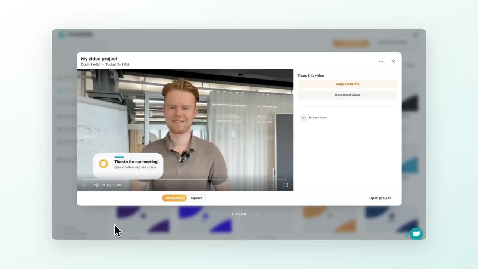The image size is (478, 269).
Task: Click the app logo in top left
Action: [61, 34]
